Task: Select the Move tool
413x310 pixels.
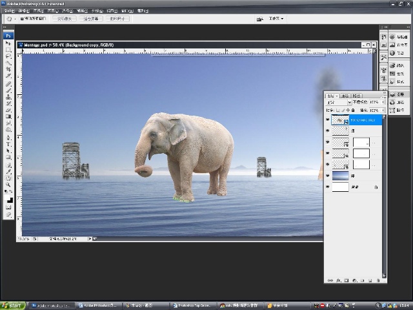Action: (x=8, y=43)
